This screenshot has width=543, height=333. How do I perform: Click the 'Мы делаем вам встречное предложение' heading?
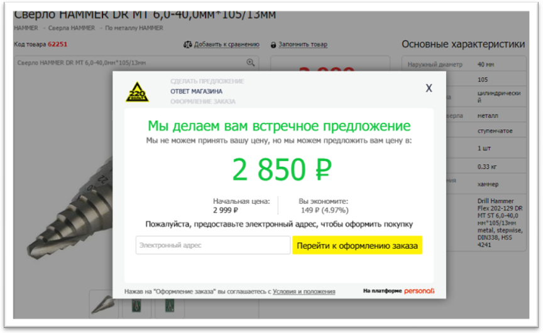pyautogui.click(x=279, y=126)
